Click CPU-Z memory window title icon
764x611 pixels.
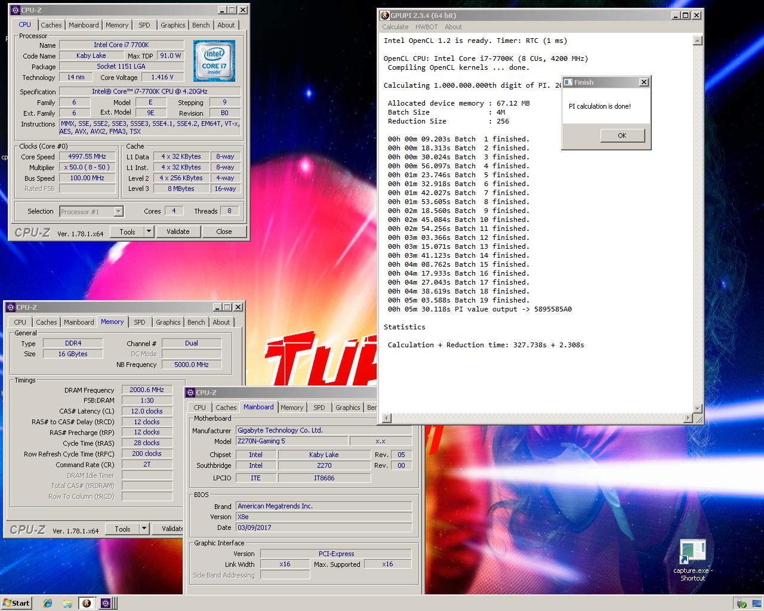(11, 307)
